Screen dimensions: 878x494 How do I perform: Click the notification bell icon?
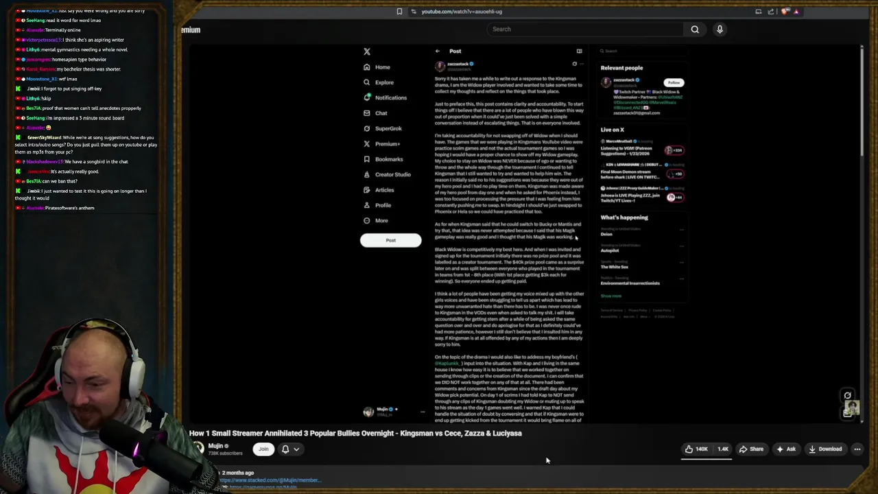(285, 449)
